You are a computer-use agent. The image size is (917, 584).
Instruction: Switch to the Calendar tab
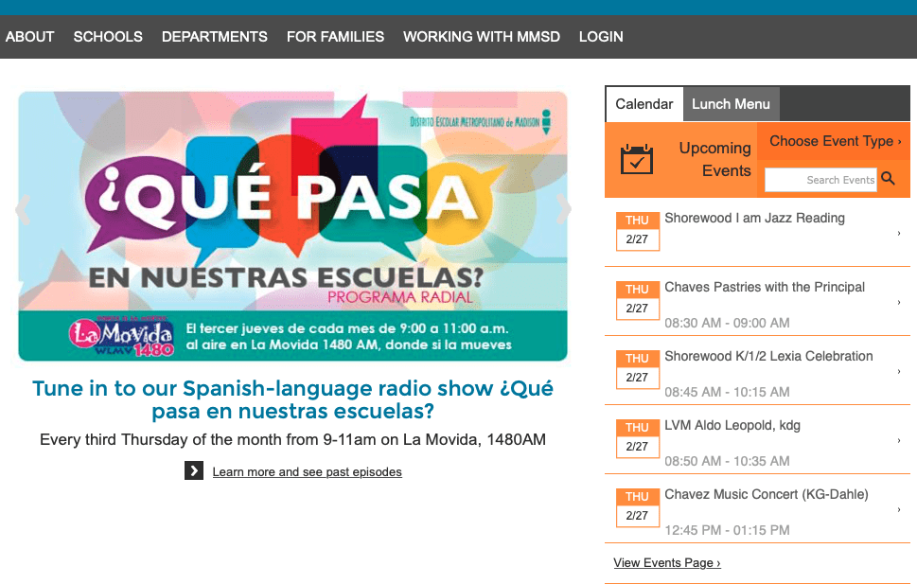pos(644,104)
